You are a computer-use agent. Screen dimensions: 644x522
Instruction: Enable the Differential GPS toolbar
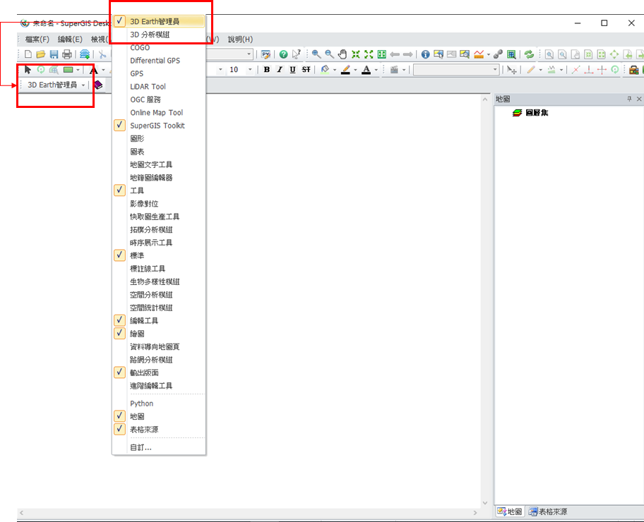[x=159, y=61]
